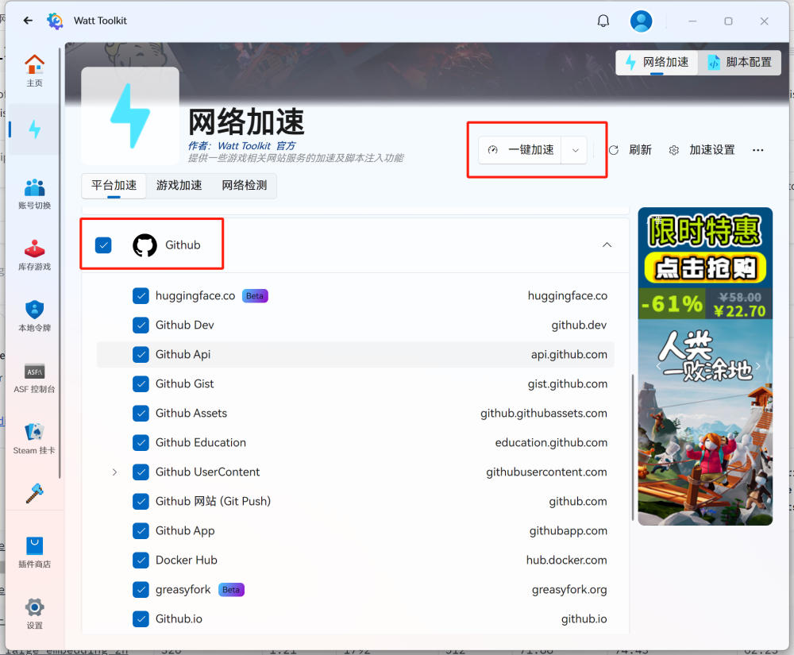Go back with the arrow icon

[28, 21]
